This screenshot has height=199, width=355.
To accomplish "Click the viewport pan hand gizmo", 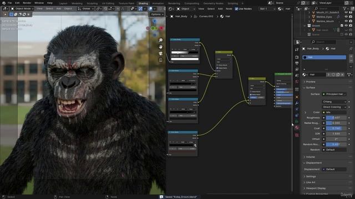I will [x=160, y=46].
